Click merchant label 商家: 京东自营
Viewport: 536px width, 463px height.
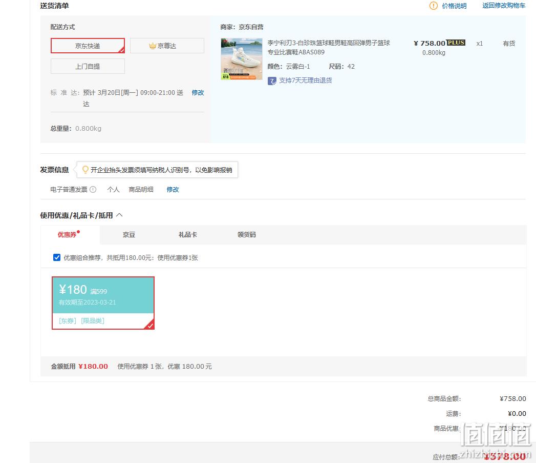[x=242, y=27]
